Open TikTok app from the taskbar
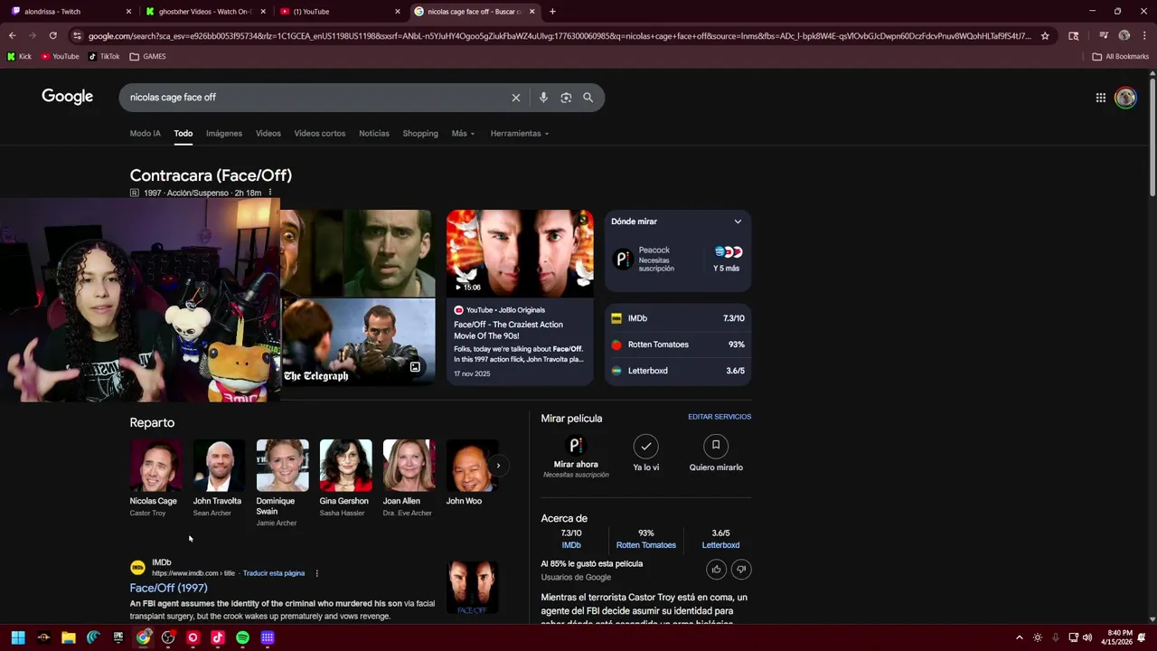This screenshot has width=1157, height=651. point(217,637)
